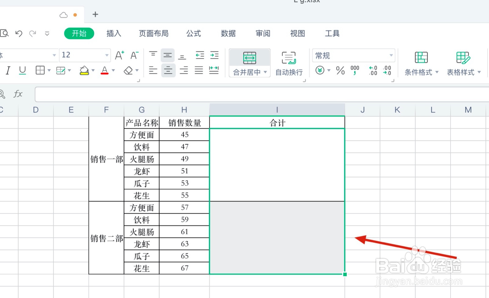Viewport: 489px width, 298px height.
Task: Toggle auto wrap text
Action: pos(289,64)
